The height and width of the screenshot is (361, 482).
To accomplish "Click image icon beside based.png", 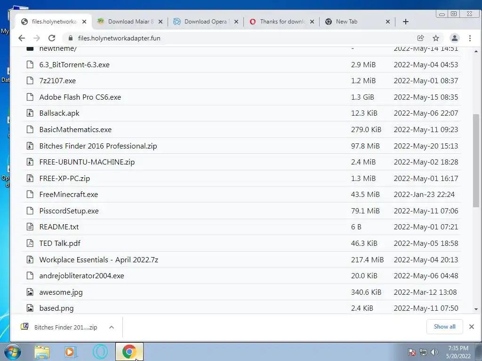I will point(30,308).
